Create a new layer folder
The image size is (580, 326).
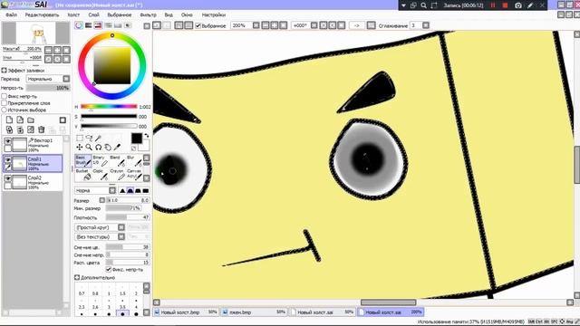coord(31,120)
